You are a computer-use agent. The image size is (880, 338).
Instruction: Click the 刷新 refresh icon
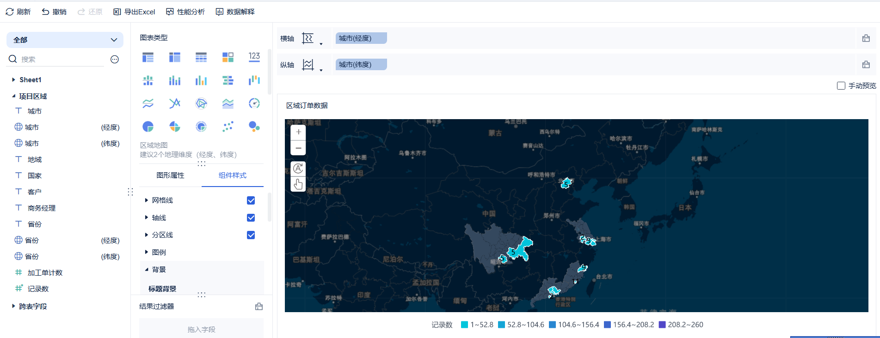pos(10,12)
